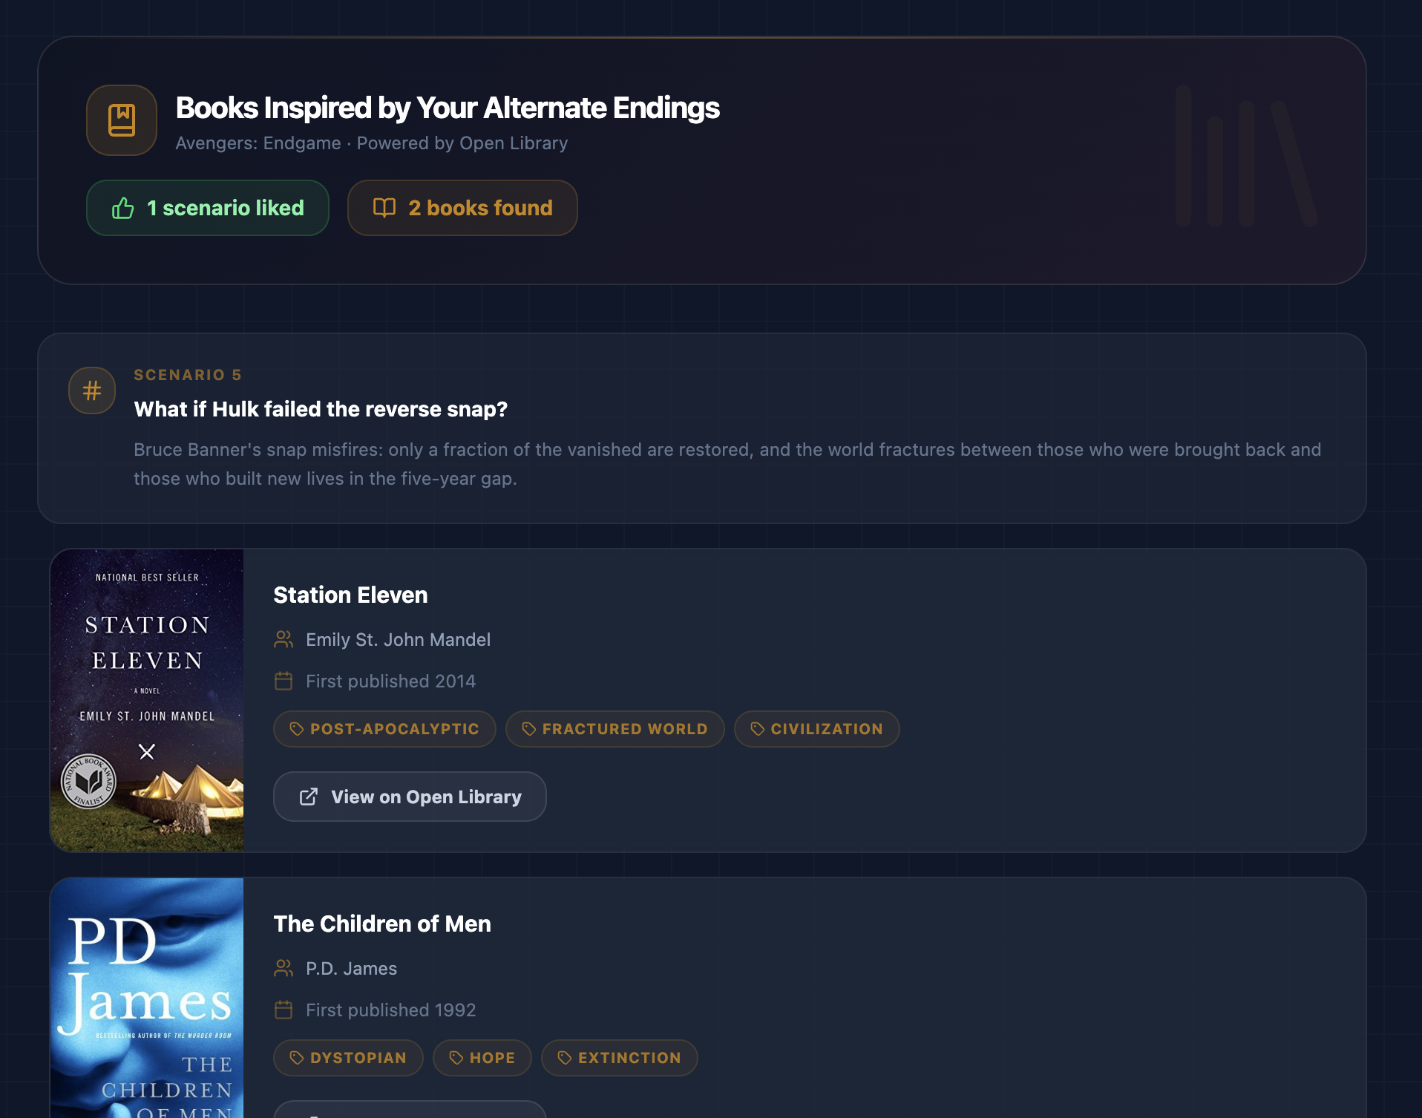Click the thumbs-up icon in scenario liked badge
This screenshot has width=1422, height=1118.
pyautogui.click(x=123, y=208)
